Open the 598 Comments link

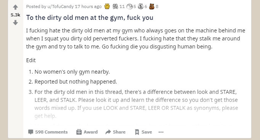48,132
